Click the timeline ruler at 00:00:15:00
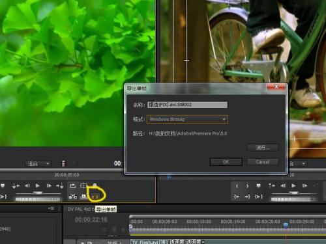The width and height of the screenshot is (326, 244). tap(233, 222)
